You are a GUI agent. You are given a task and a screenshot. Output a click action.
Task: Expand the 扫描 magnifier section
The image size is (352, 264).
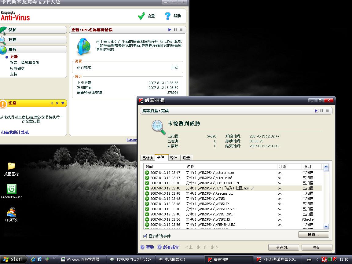(33, 40)
